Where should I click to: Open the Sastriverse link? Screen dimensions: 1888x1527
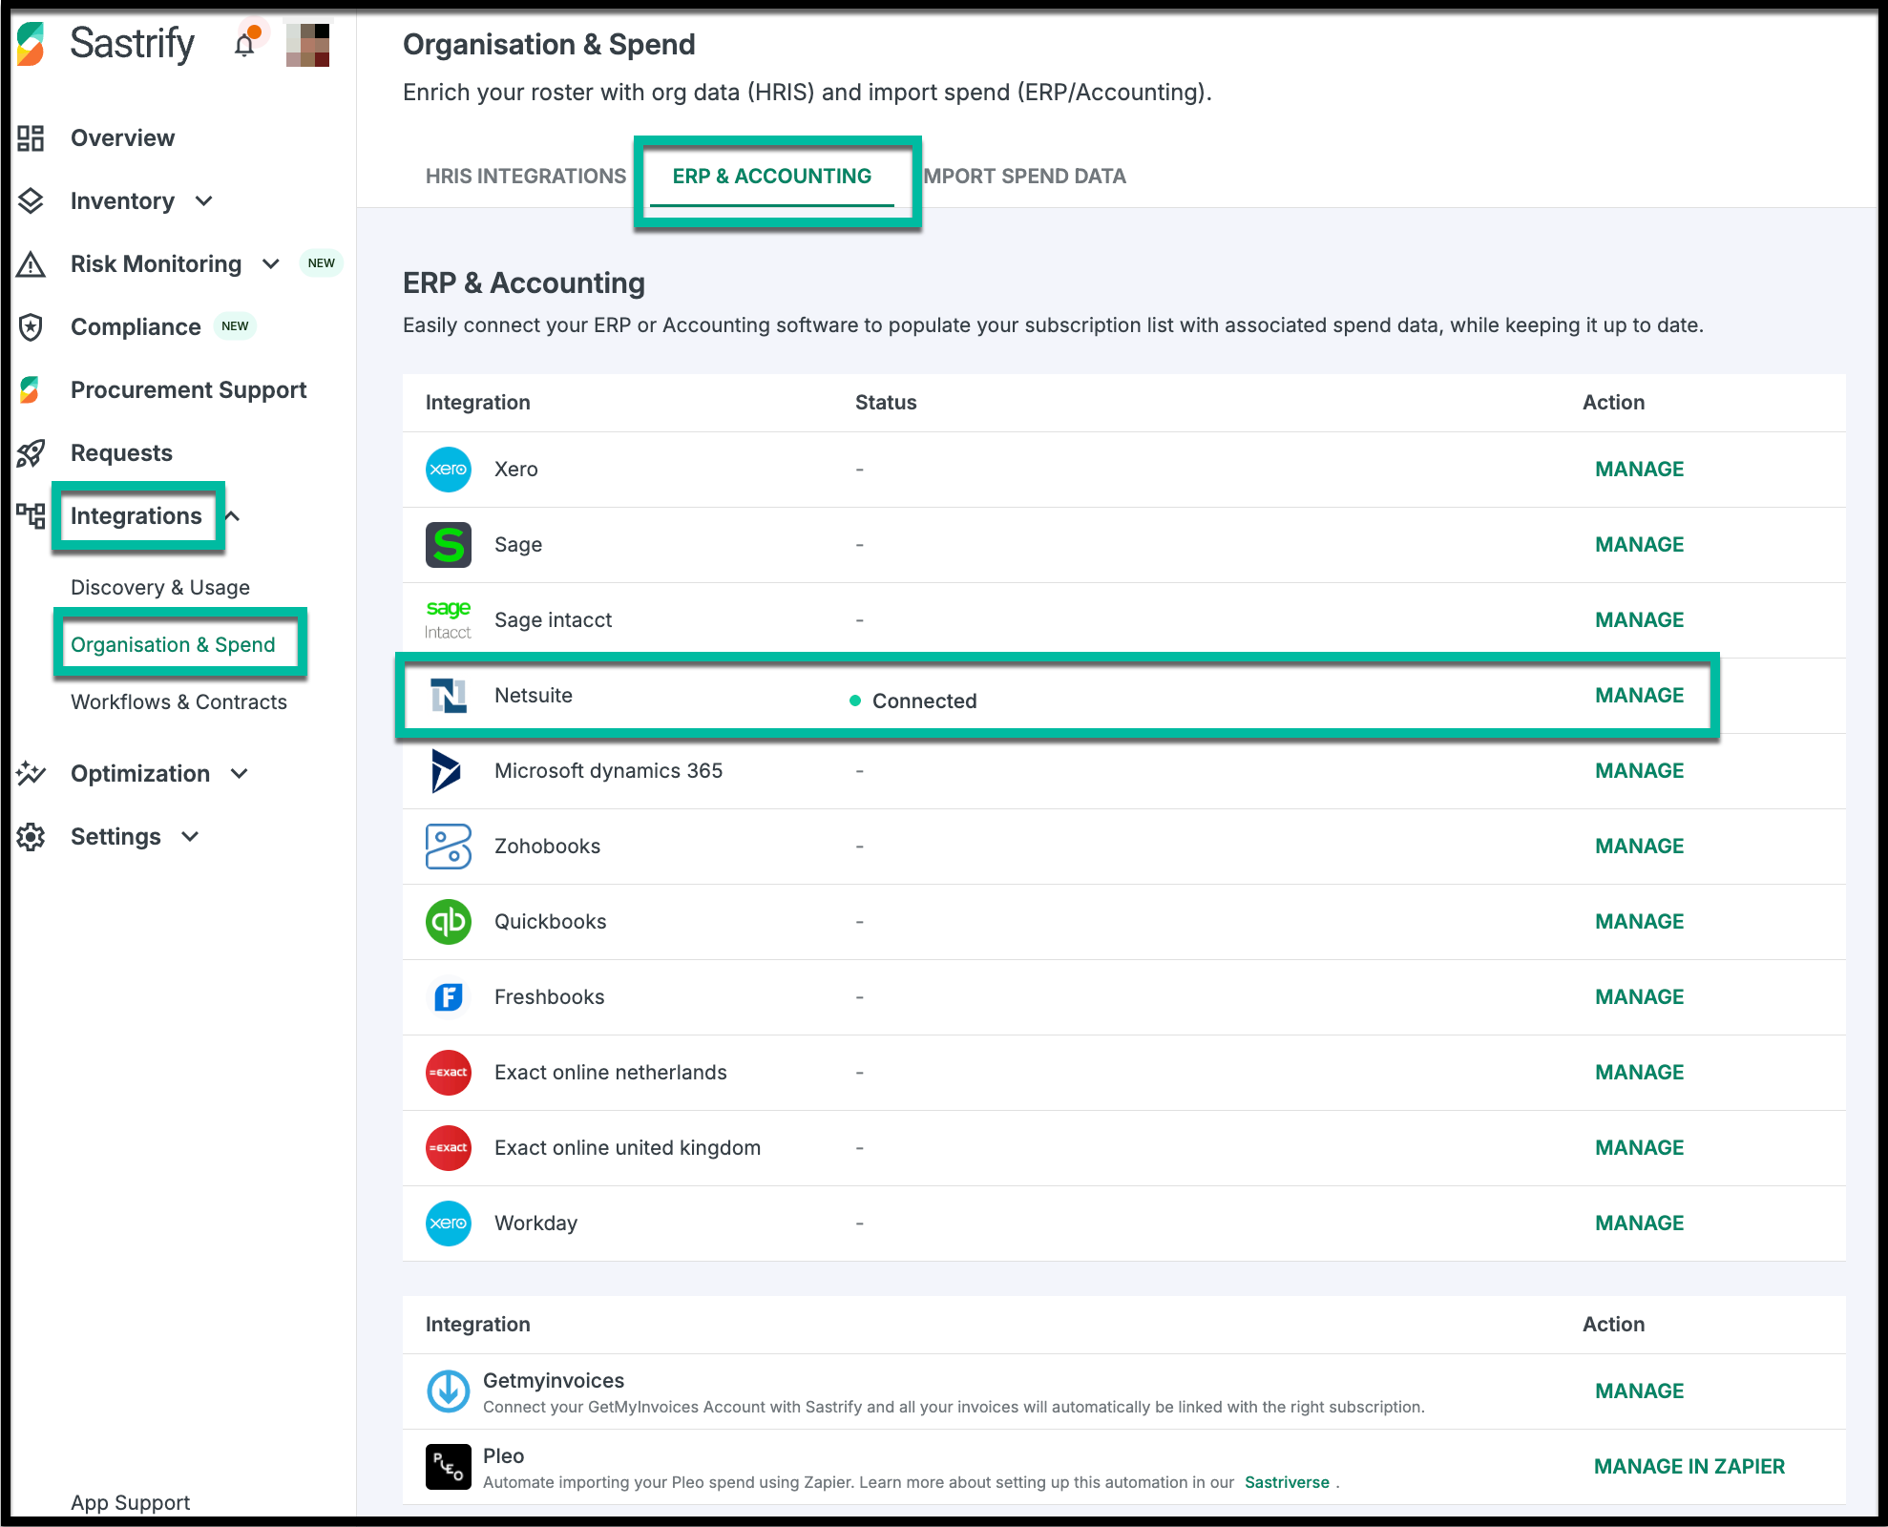(1287, 1482)
